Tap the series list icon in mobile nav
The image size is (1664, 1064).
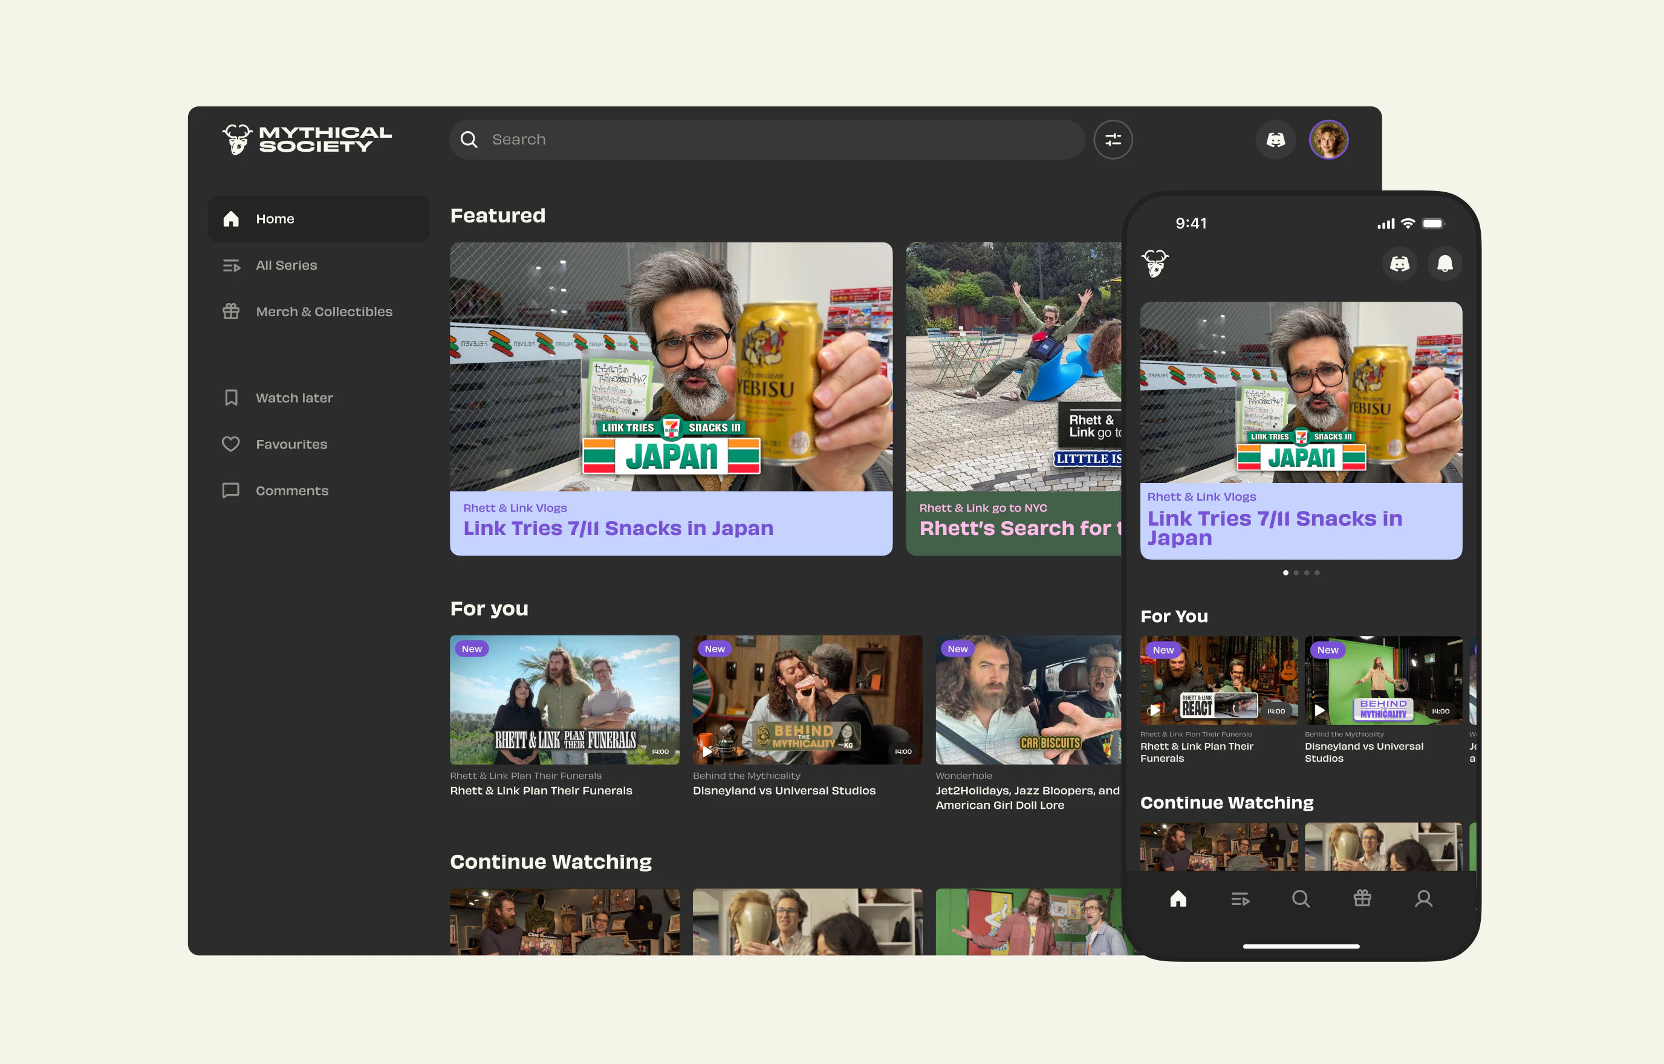(1240, 899)
